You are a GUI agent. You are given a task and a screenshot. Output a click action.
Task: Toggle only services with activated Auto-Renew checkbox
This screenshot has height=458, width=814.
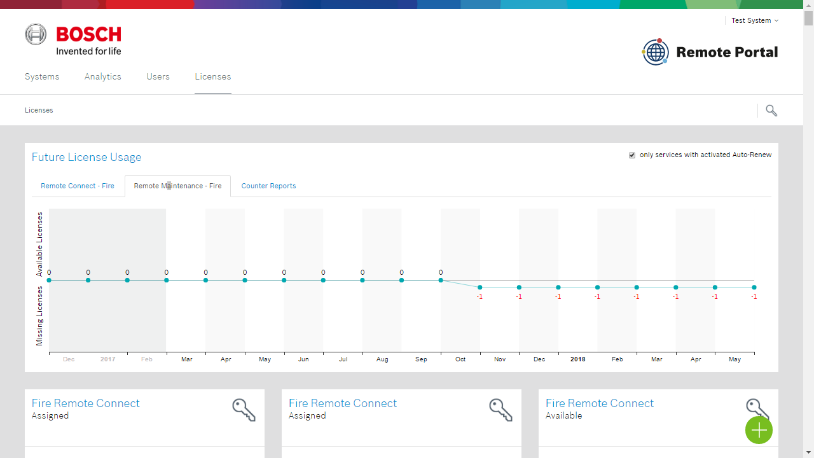pyautogui.click(x=632, y=155)
